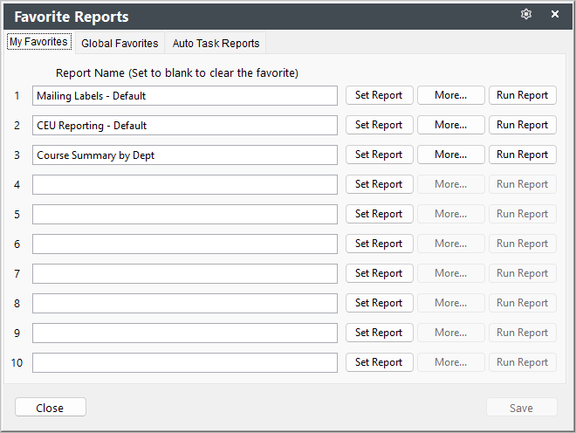Click the empty report name field in row 9
The width and height of the screenshot is (576, 433).
pos(185,333)
